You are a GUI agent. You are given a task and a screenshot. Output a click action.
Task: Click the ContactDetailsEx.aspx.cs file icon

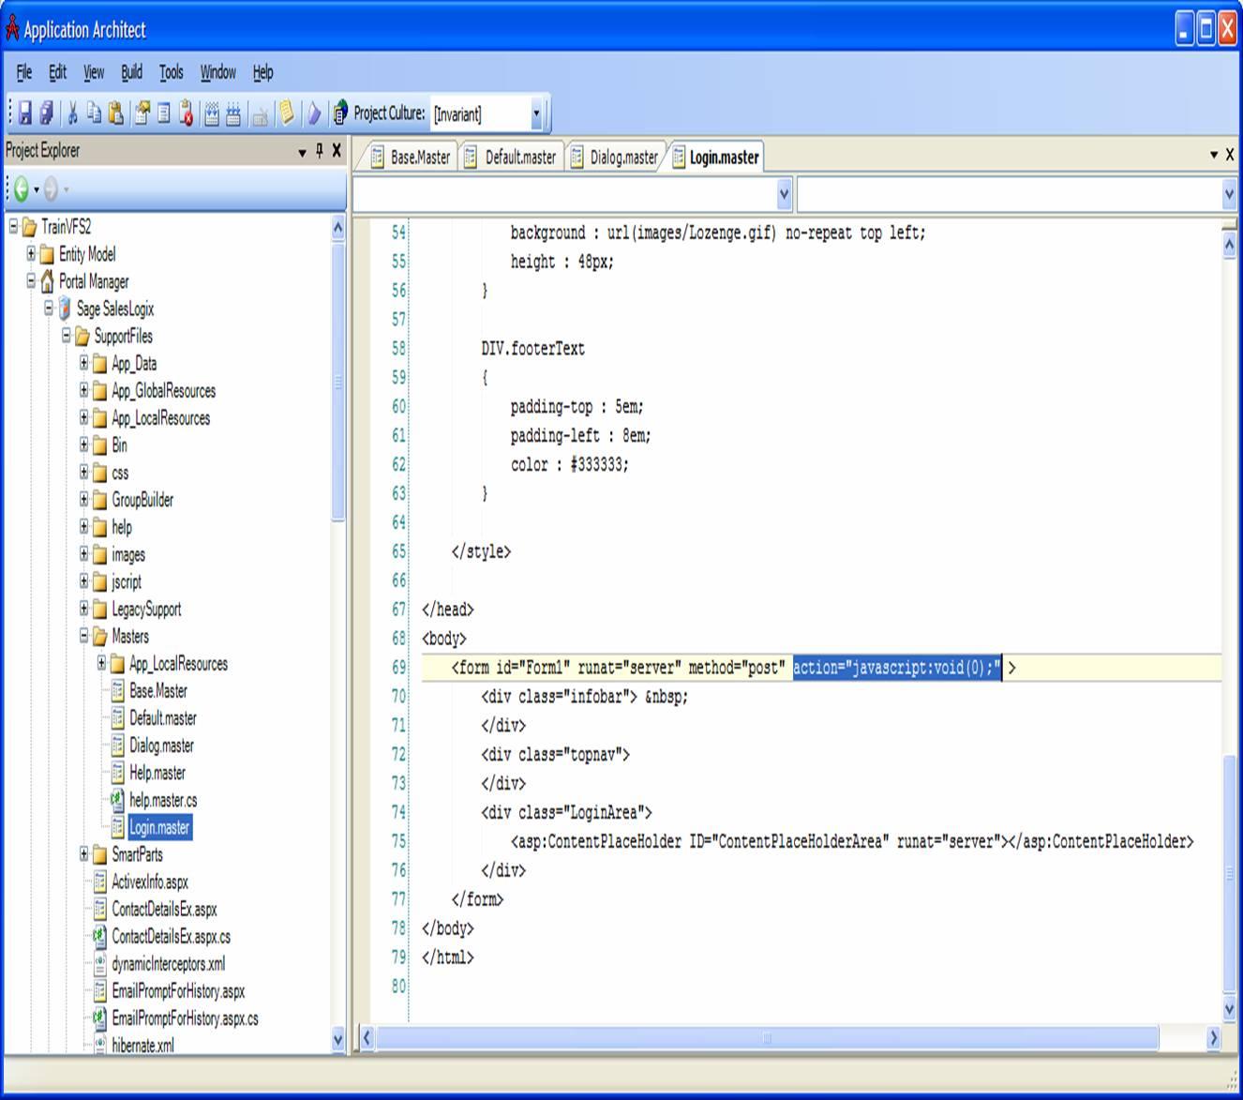[99, 936]
